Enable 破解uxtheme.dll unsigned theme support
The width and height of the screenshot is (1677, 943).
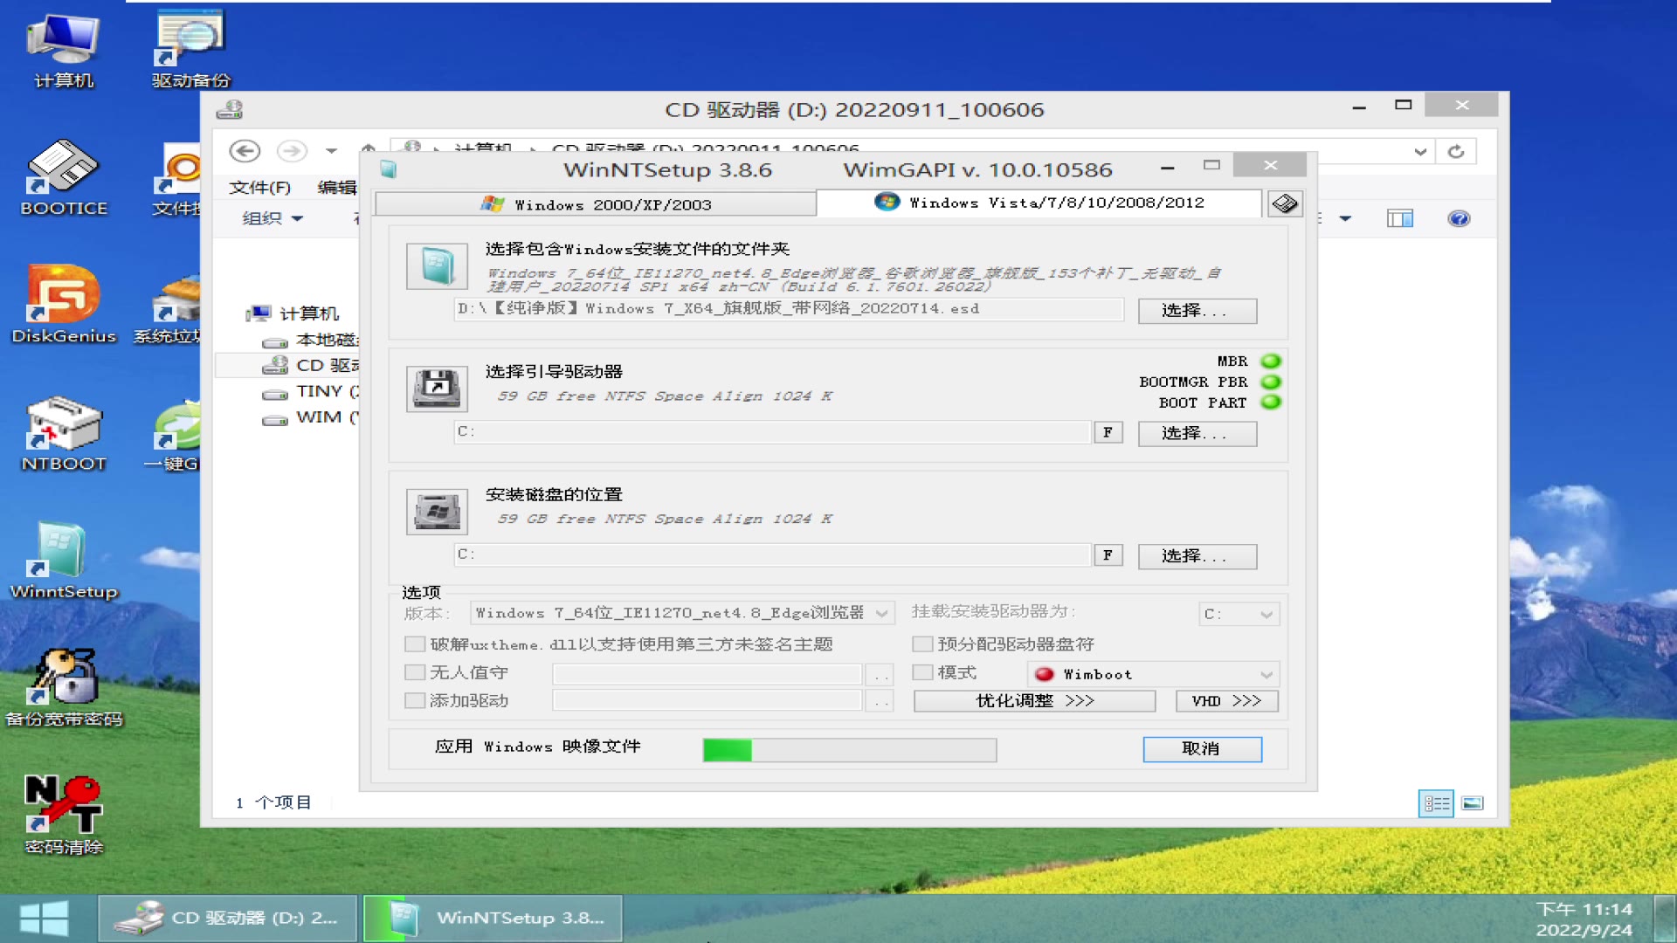tap(414, 644)
